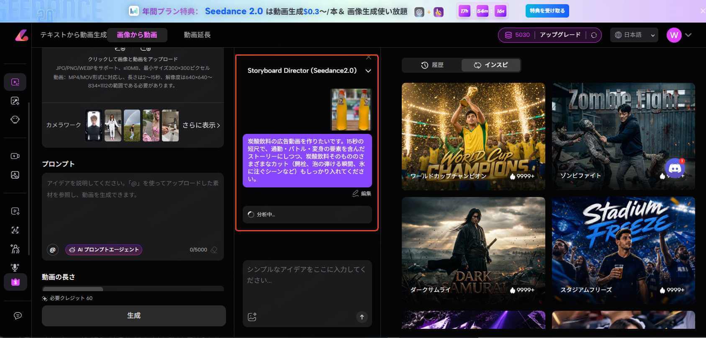
Task: Open the floating Discord icon
Action: coord(675,168)
